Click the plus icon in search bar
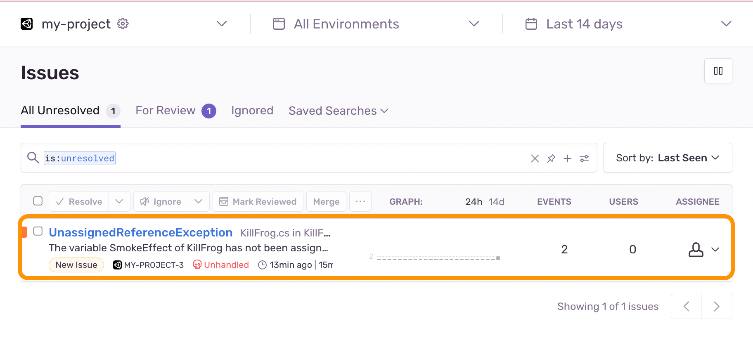The image size is (753, 345). [x=568, y=158]
